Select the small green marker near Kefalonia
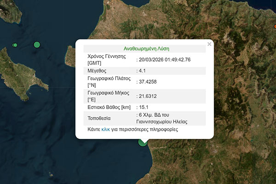 [15, 45]
